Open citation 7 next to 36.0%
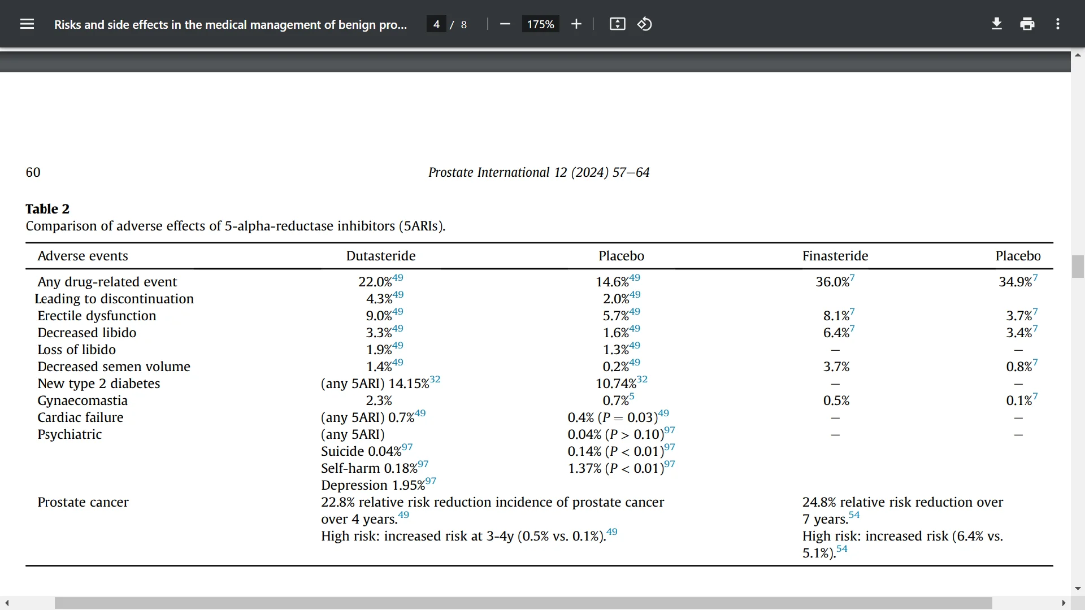The image size is (1085, 610). coord(852,277)
